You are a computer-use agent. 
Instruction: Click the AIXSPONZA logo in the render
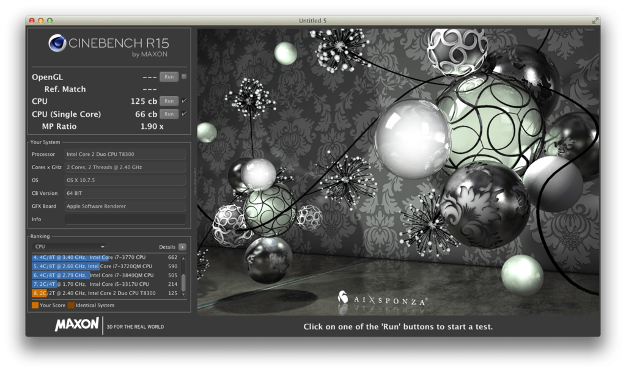383,299
